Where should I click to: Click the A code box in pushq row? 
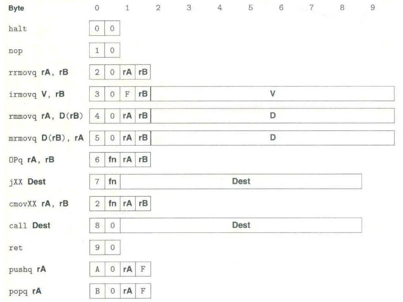tap(97, 269)
